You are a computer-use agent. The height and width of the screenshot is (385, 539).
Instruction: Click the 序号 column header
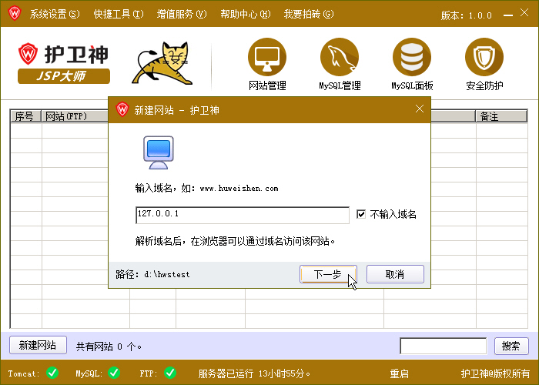[25, 116]
